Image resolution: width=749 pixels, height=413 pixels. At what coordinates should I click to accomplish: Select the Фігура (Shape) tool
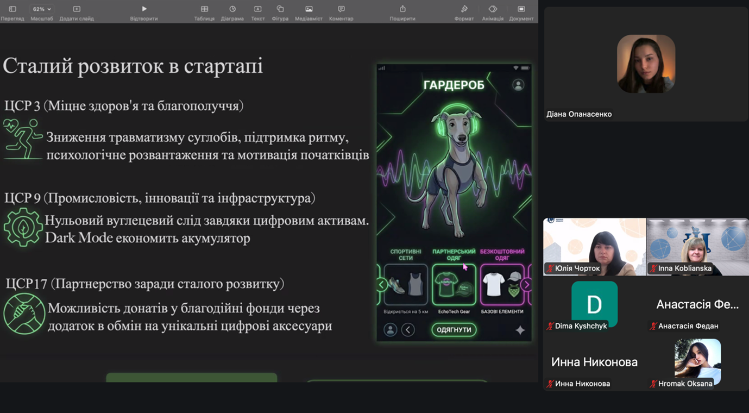[x=280, y=9]
